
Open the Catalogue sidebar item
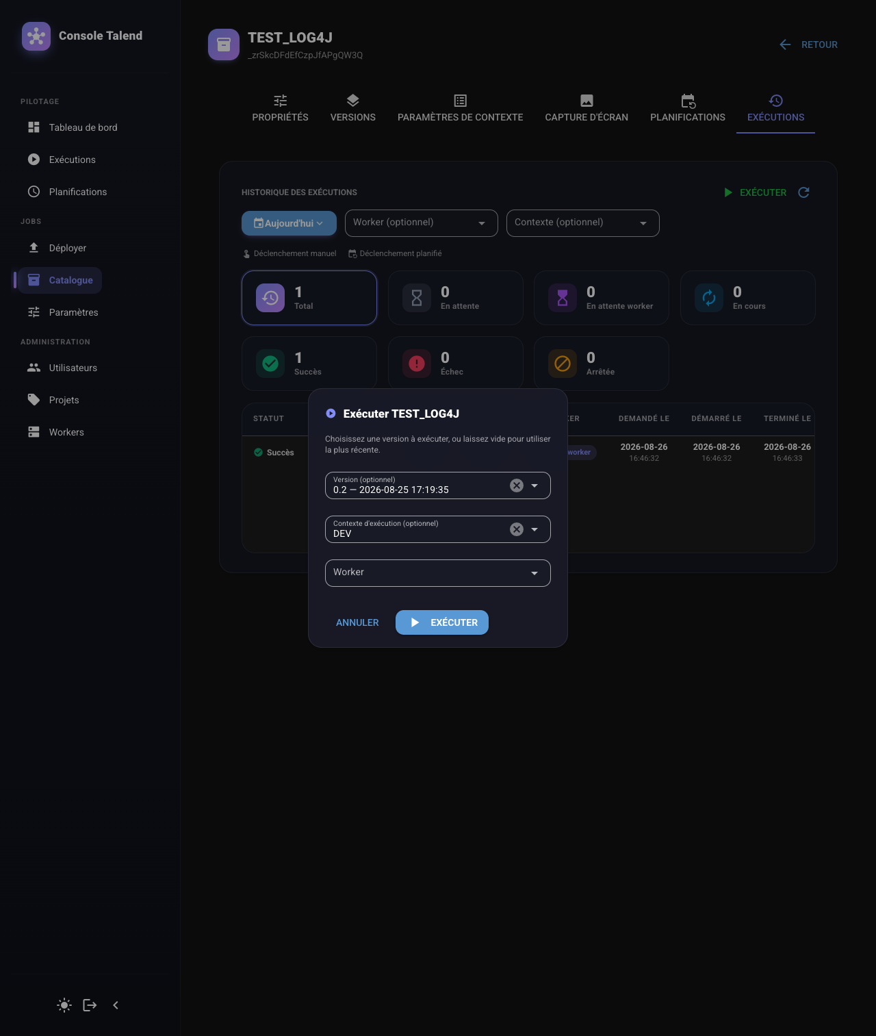60,280
